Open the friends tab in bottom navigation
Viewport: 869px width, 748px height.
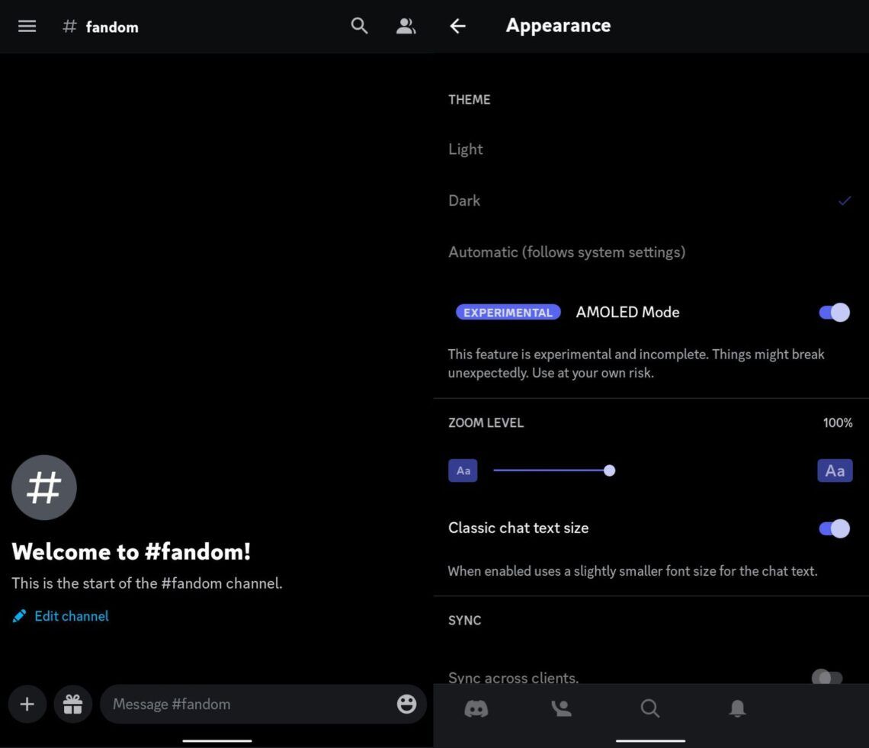point(562,708)
